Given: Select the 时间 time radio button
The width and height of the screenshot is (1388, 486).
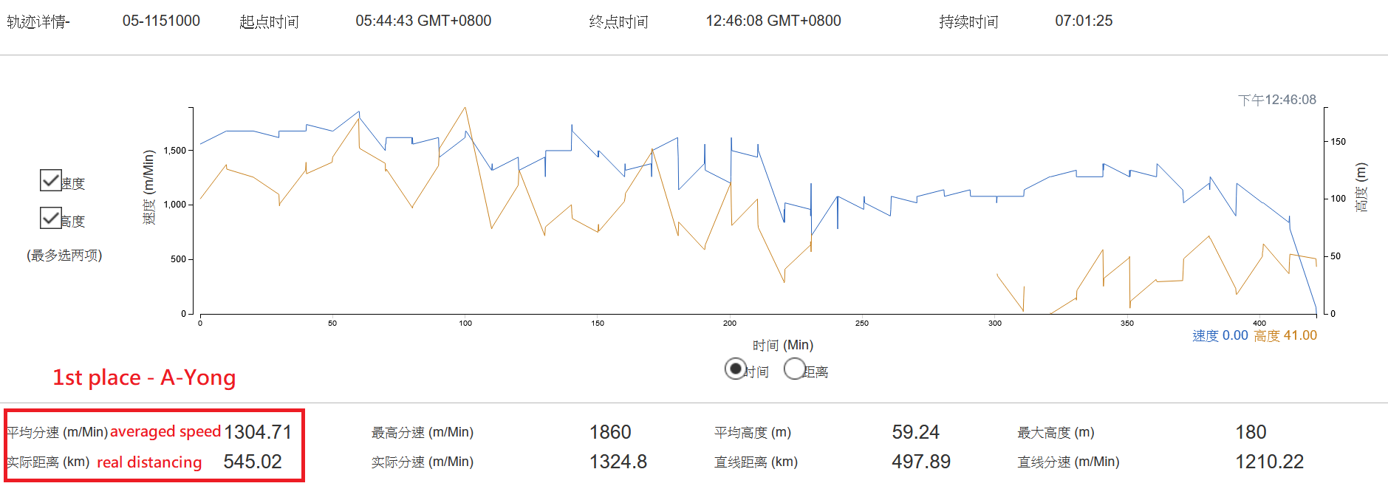Looking at the screenshot, I should point(735,369).
